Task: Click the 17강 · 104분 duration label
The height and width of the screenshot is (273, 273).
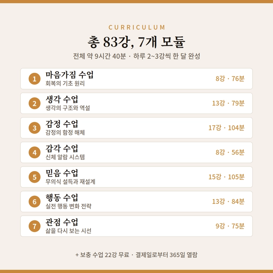Action: [226, 128]
